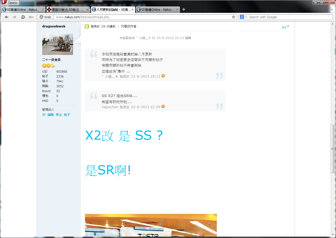The image size is (336, 238).
Task: Bookmark page with the star icon
Action: 234,17
